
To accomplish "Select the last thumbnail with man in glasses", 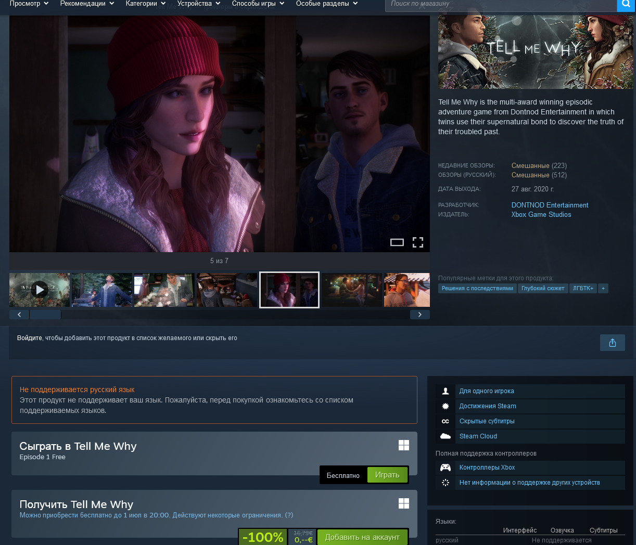I will pos(407,290).
